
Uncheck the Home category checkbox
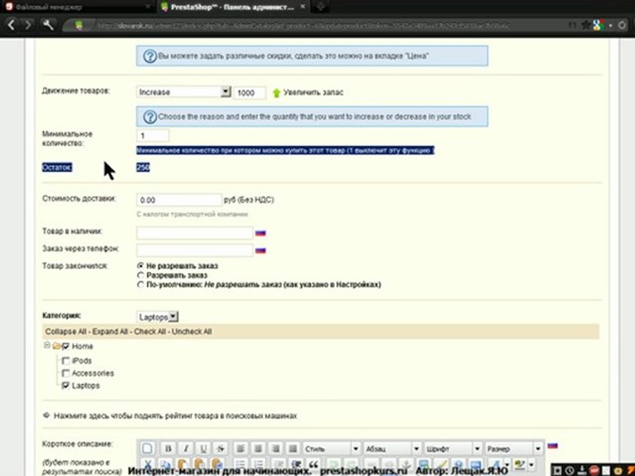(65, 346)
